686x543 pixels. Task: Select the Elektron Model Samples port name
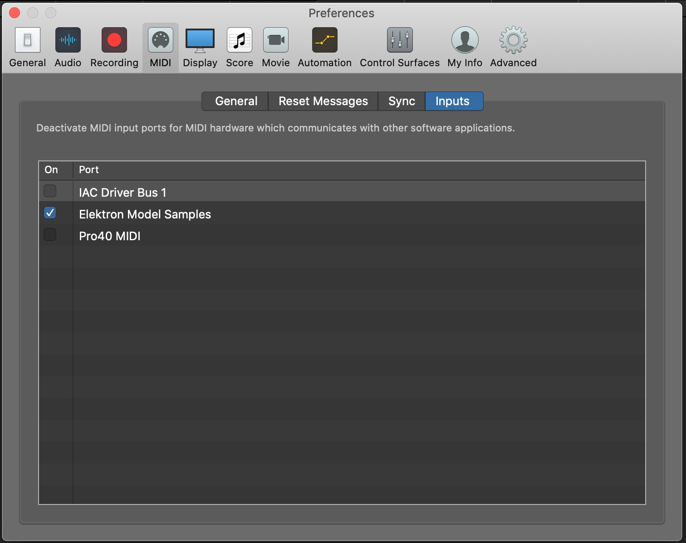pos(145,214)
